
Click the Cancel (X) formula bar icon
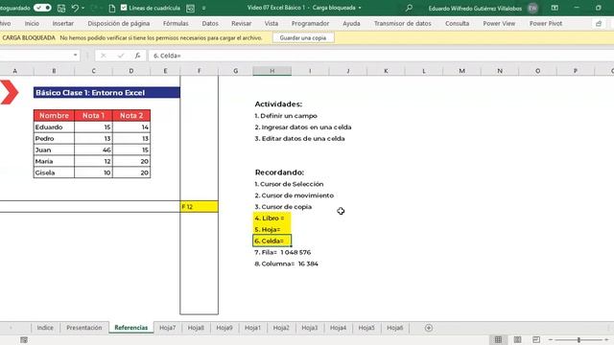coord(104,56)
